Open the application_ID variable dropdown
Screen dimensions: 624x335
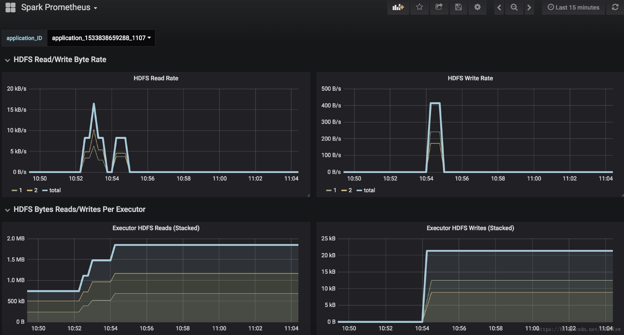[x=101, y=38]
